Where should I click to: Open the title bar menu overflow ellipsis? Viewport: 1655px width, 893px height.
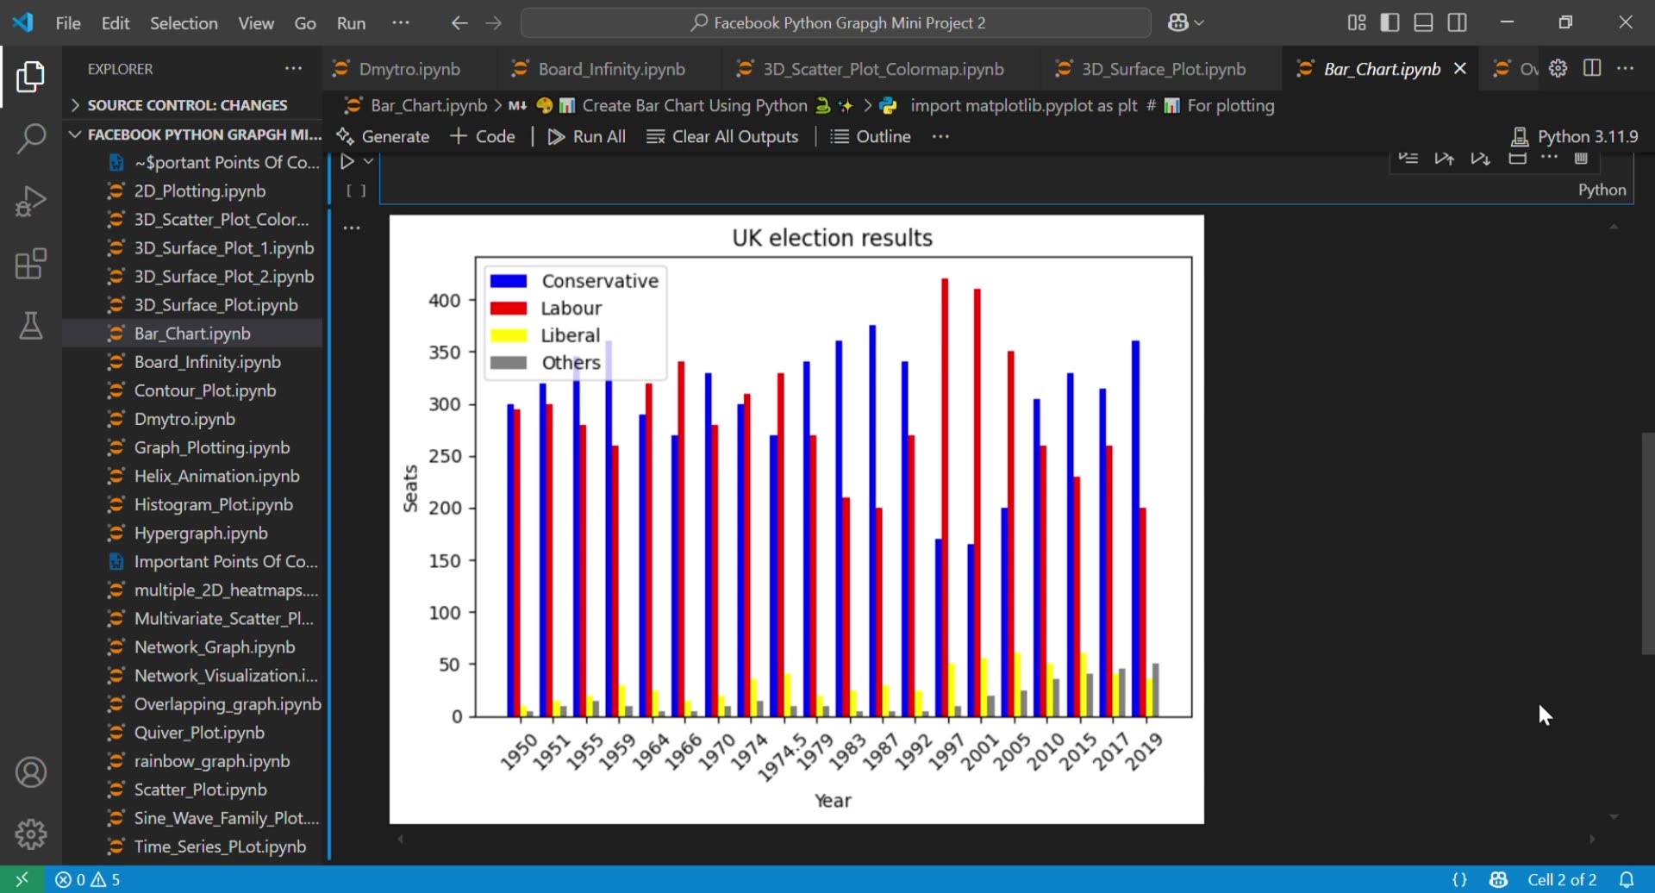(x=401, y=22)
